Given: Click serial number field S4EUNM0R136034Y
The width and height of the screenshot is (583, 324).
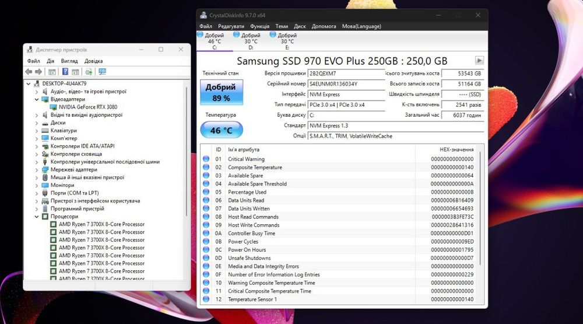Looking at the screenshot, I should pos(346,84).
